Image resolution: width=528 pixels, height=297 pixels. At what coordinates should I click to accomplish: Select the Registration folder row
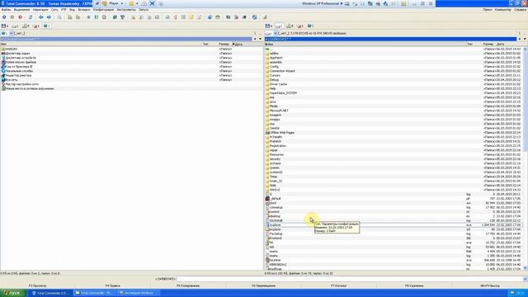(394, 146)
